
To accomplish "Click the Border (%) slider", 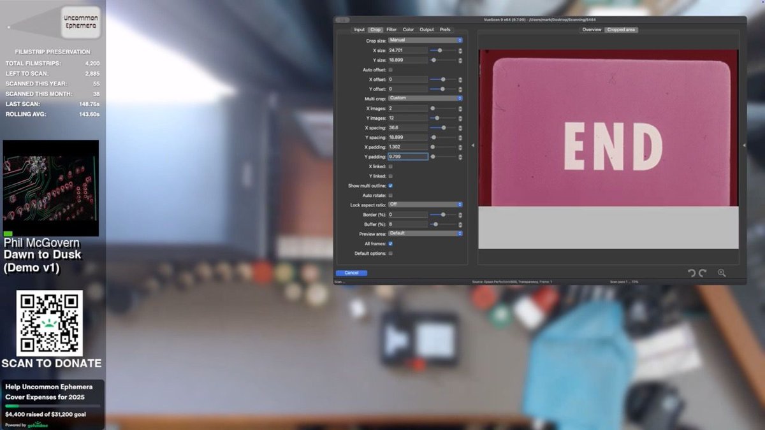I will [x=442, y=215].
